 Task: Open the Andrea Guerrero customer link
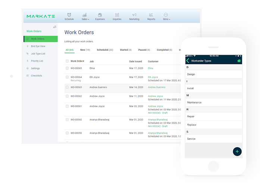click(x=157, y=87)
